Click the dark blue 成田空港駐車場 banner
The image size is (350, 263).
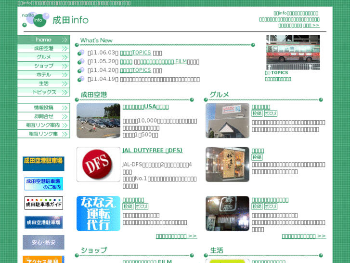[x=44, y=222]
